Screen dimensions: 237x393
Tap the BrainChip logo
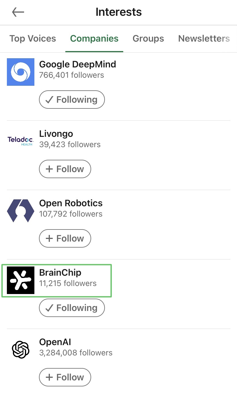point(21,280)
